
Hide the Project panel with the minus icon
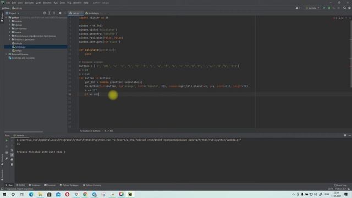click(65, 13)
